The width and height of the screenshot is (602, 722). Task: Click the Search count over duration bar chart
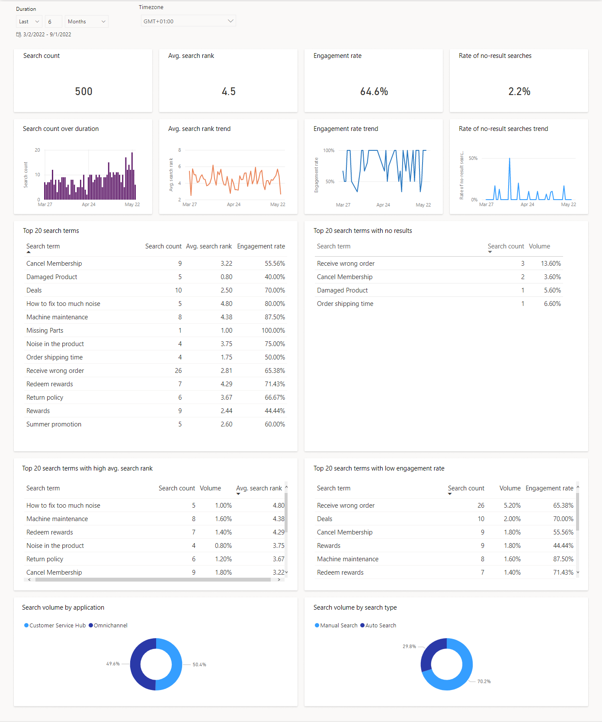[90, 175]
